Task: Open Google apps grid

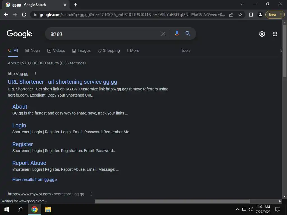Action: coord(275,34)
